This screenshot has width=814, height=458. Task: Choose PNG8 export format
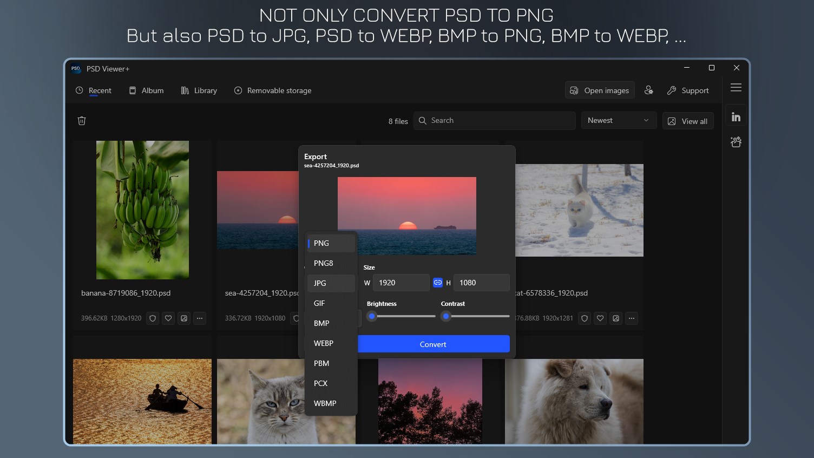pos(331,264)
